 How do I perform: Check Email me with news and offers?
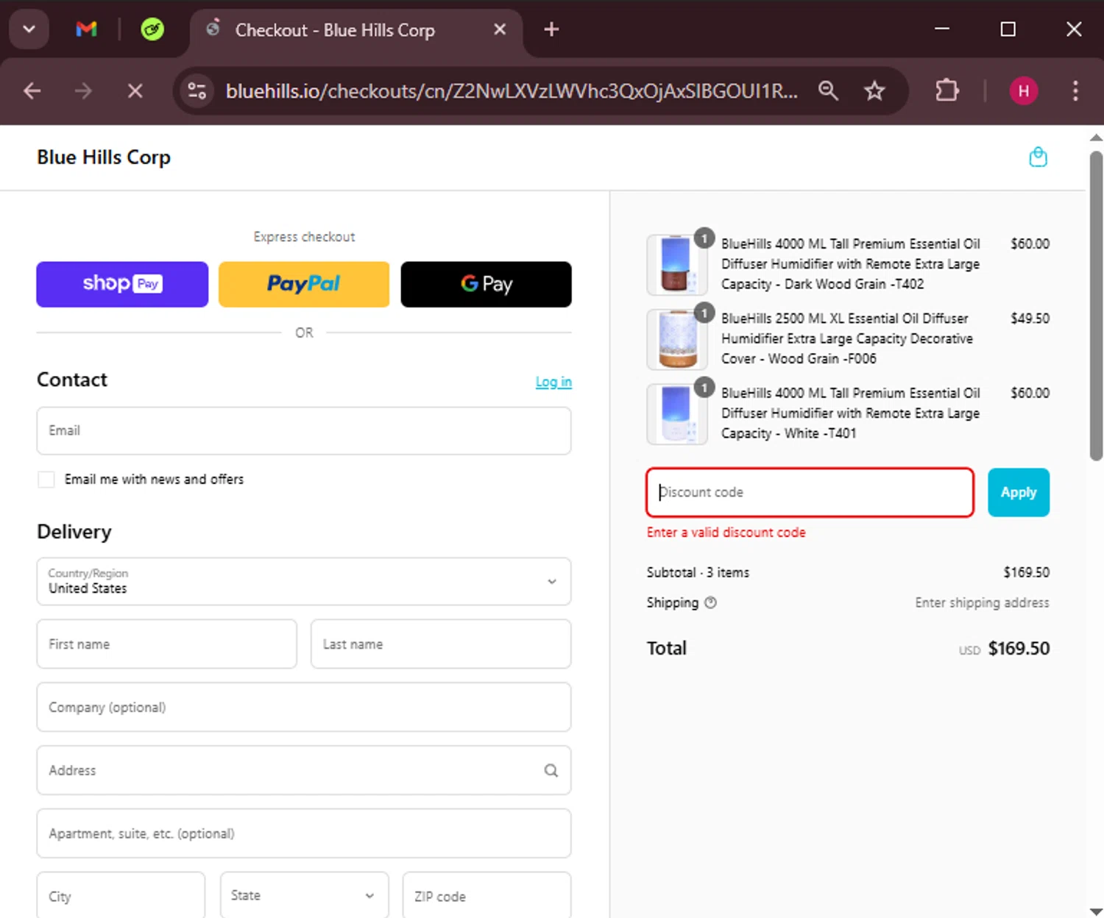46,480
